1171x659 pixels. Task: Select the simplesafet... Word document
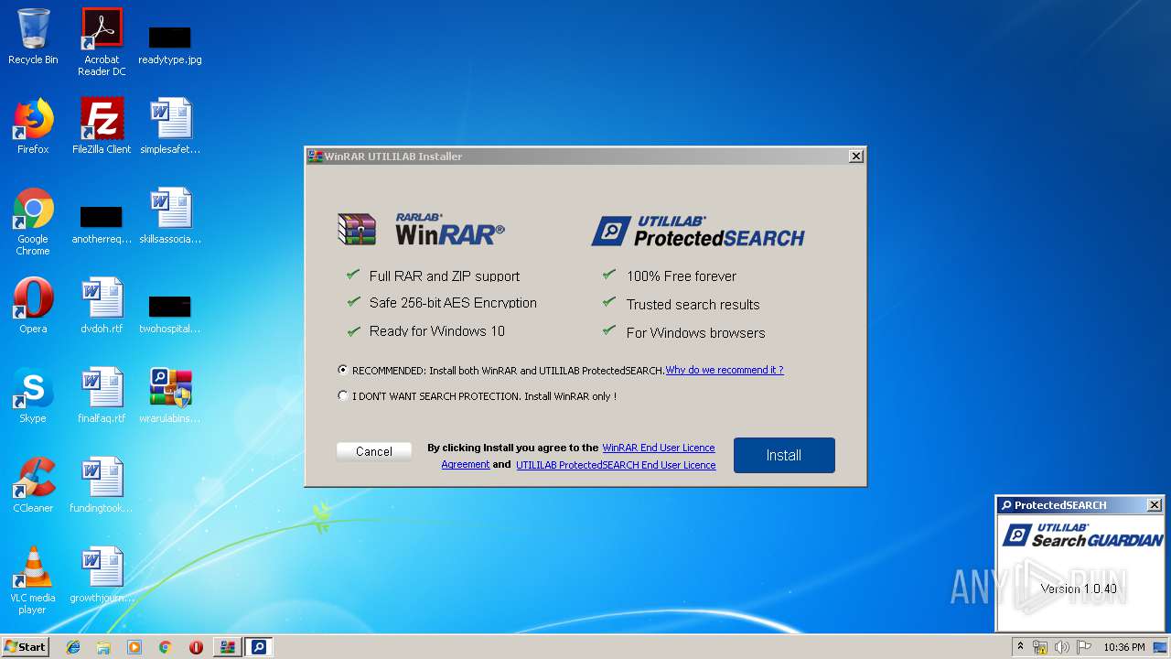tap(170, 126)
